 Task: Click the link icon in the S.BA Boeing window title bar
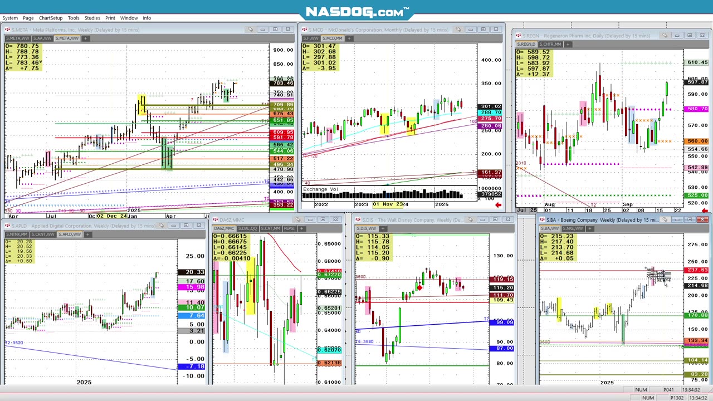(x=666, y=219)
